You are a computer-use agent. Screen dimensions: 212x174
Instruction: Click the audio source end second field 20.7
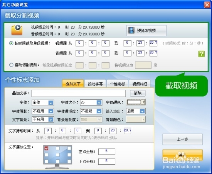pos(153,53)
